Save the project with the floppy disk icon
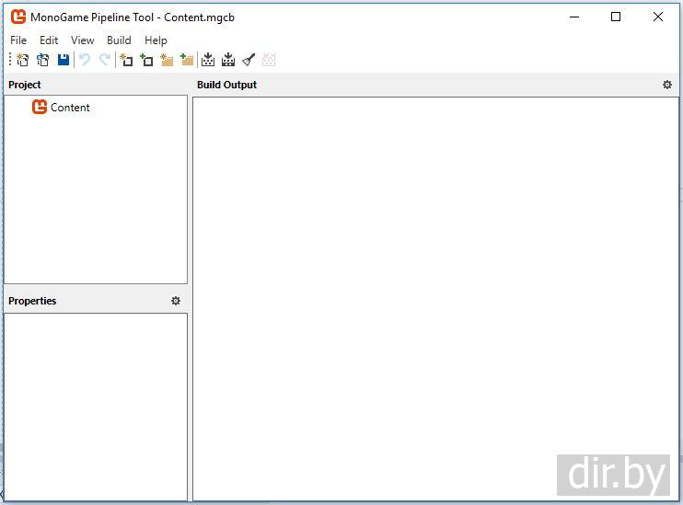 coord(64,60)
